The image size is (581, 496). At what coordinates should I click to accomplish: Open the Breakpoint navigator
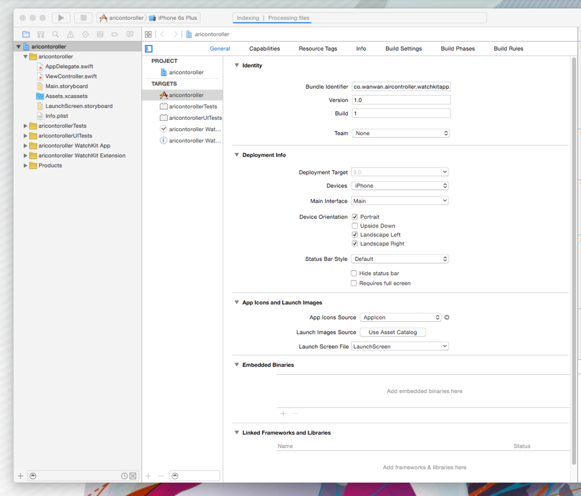point(115,35)
